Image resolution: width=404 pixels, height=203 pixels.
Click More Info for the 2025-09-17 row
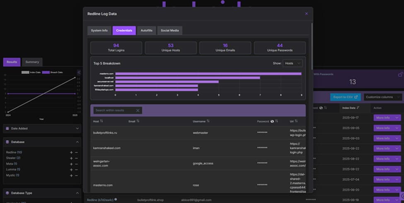387,118
